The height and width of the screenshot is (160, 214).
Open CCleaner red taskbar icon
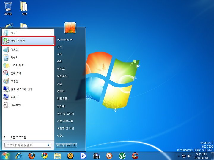click(x=135, y=156)
